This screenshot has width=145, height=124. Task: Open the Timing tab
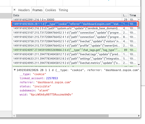click(x=63, y=10)
